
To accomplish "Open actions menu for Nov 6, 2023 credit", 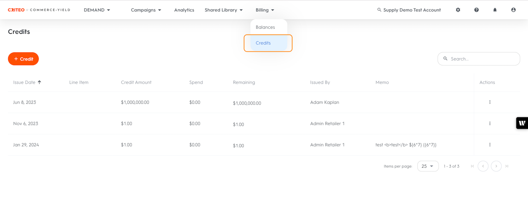I will 490,124.
